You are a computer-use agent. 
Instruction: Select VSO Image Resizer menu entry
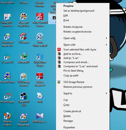click(x=74, y=82)
